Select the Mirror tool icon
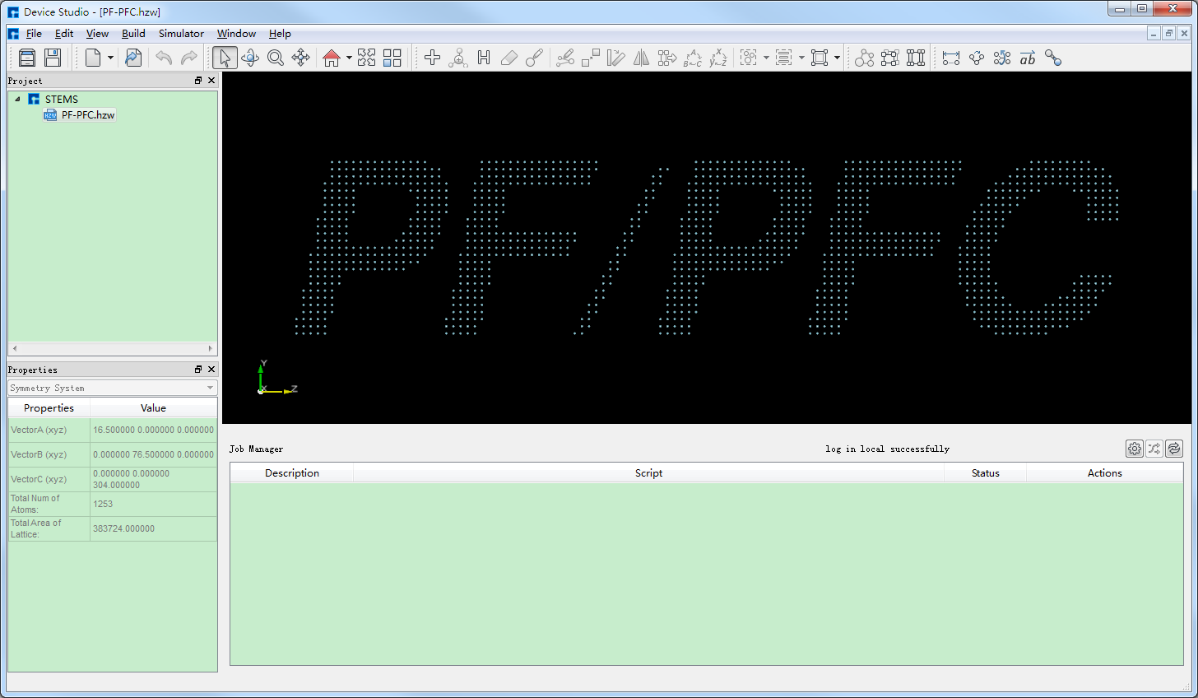This screenshot has height=698, width=1198. (641, 58)
